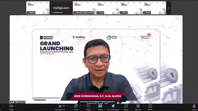Select the PIN 2 participant thumbnail
Viewport: 198px width, 111px height.
pos(131,8)
